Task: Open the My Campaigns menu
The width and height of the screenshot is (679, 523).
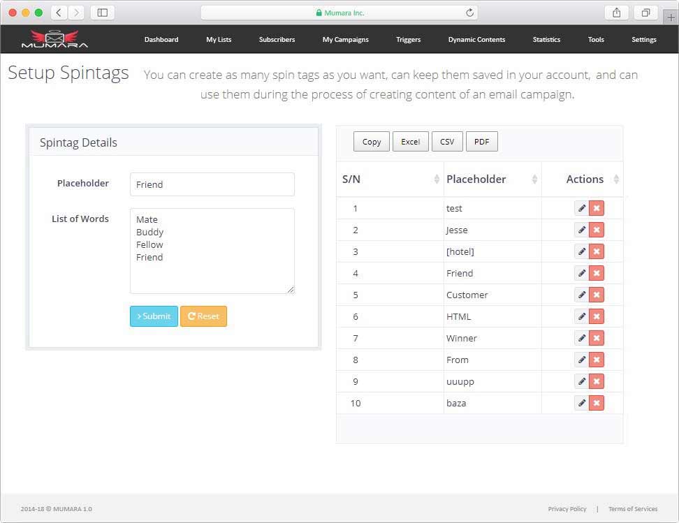Action: tap(345, 40)
